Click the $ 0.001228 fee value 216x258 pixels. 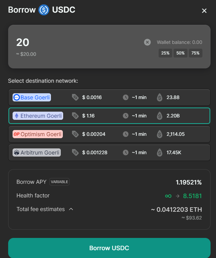[x=95, y=152]
